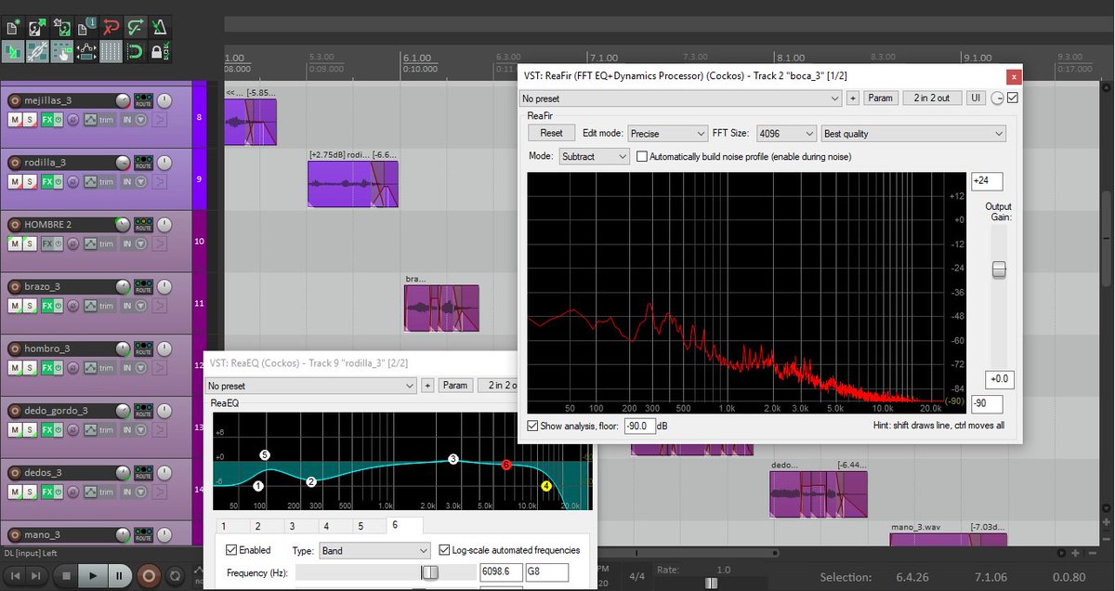The height and width of the screenshot is (591, 1115).
Task: Uncheck Enabled checkbox in ReaEQ
Action: pos(231,550)
